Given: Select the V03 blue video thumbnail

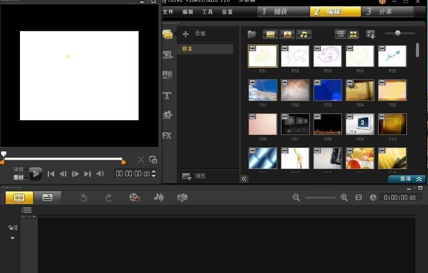Looking at the screenshot, I should pyautogui.click(x=328, y=90).
